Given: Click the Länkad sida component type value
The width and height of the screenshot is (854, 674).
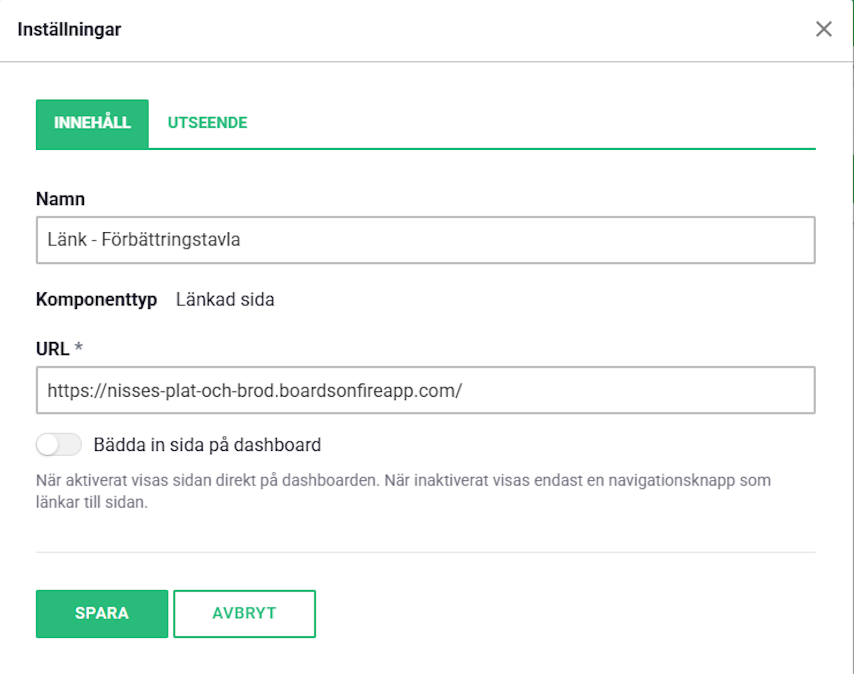Looking at the screenshot, I should coord(225,299).
